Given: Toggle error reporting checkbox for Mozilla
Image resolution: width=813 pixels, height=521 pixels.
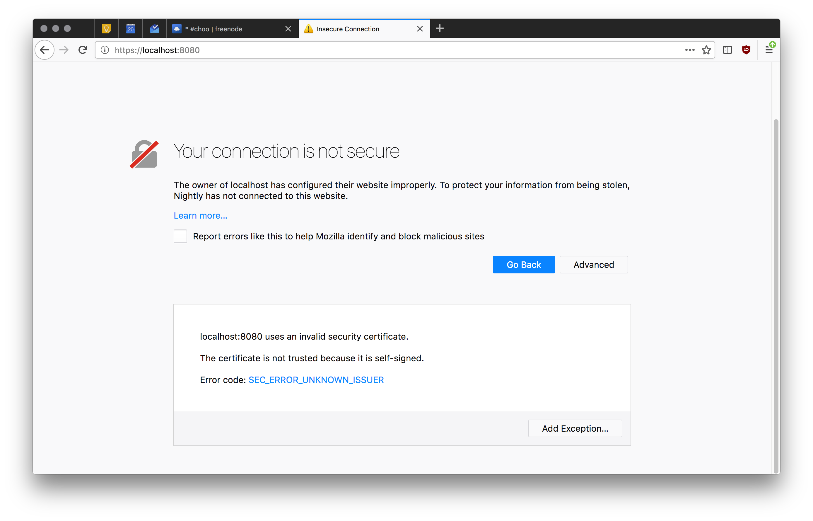Looking at the screenshot, I should coord(181,236).
